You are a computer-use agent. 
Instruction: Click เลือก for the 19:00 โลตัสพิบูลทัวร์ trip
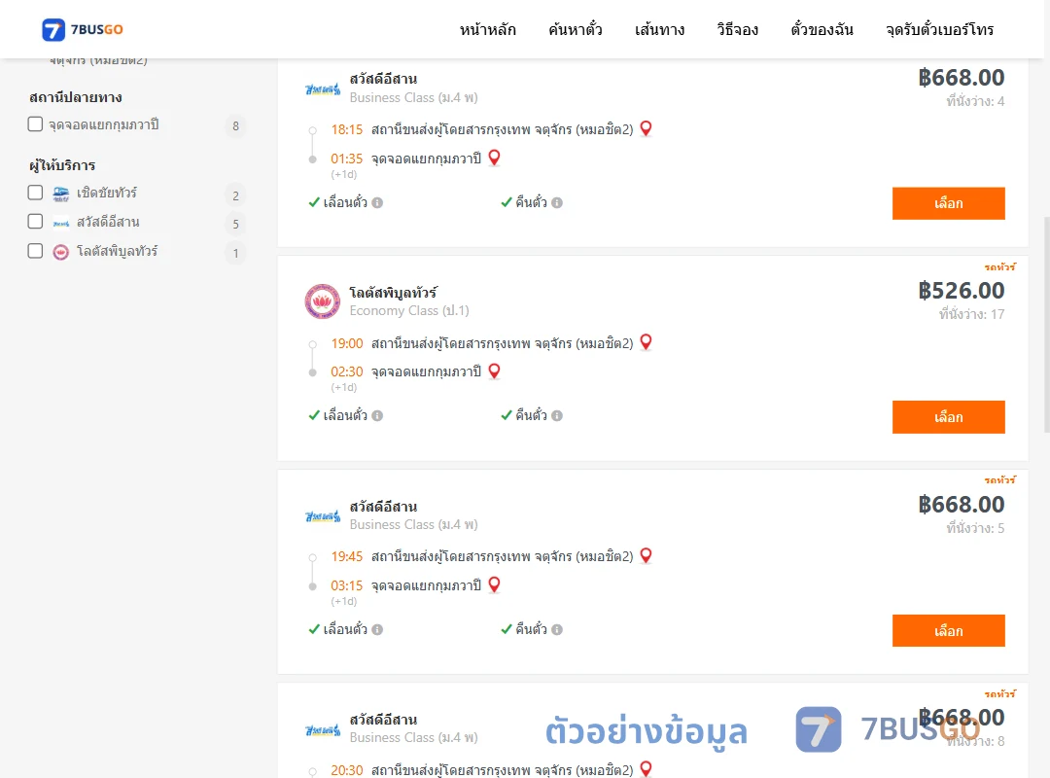948,417
